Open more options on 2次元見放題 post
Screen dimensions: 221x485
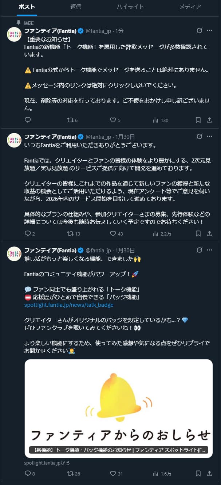coord(209,137)
